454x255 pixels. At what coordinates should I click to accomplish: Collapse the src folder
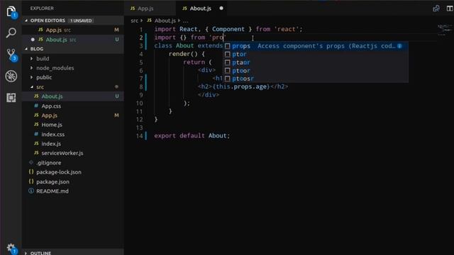(x=31, y=86)
